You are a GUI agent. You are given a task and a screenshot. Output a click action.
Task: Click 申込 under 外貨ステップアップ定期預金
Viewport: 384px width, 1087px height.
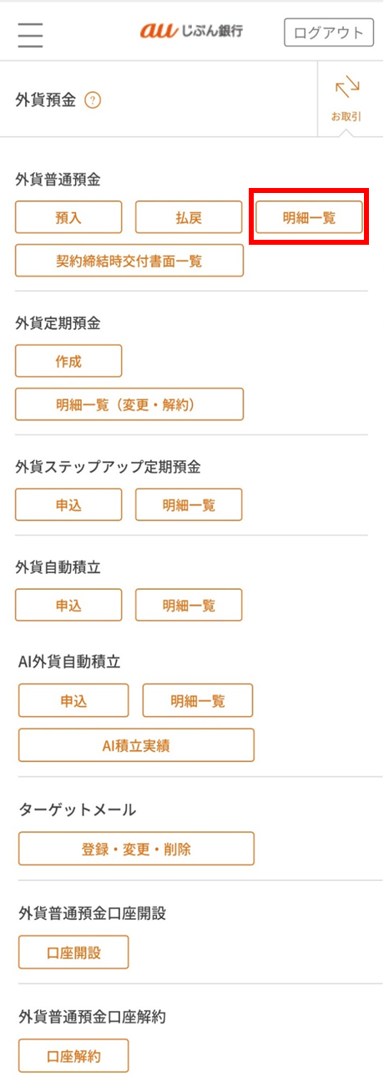tap(68, 505)
